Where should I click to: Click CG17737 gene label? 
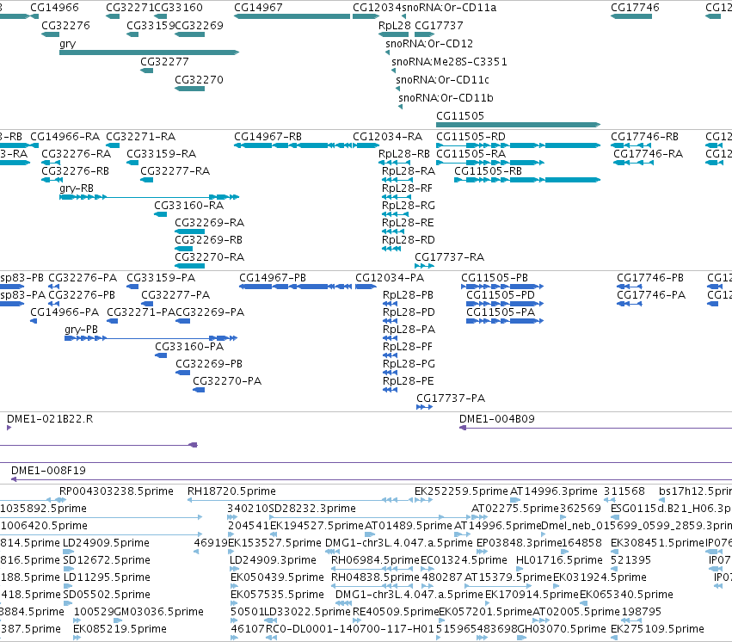(x=439, y=26)
